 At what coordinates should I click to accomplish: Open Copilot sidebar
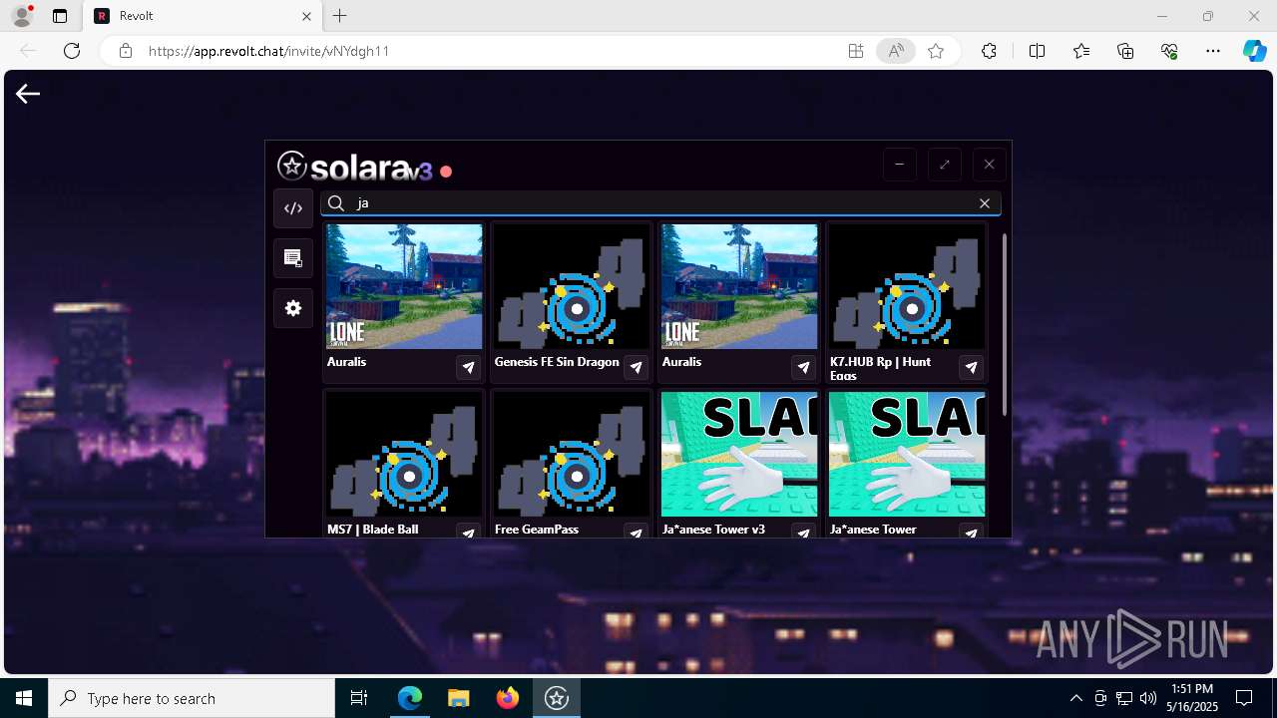pos(1254,51)
